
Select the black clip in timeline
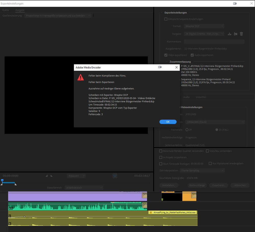(172, 197)
